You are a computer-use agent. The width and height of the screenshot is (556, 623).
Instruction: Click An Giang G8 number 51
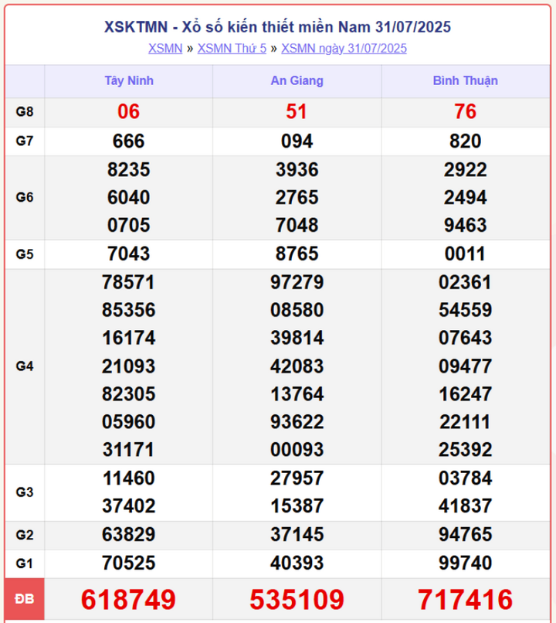(297, 111)
